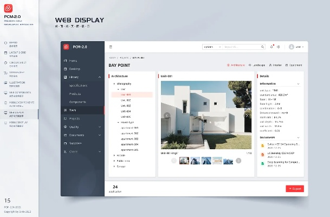
Task: Show previous image with left arrow
Action: pyautogui.click(x=166, y=115)
